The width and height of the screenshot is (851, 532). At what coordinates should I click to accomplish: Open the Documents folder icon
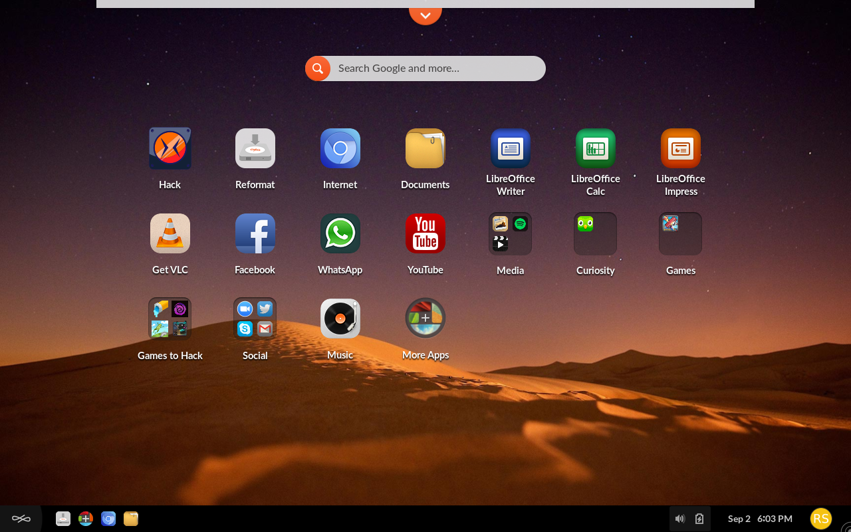[425, 148]
